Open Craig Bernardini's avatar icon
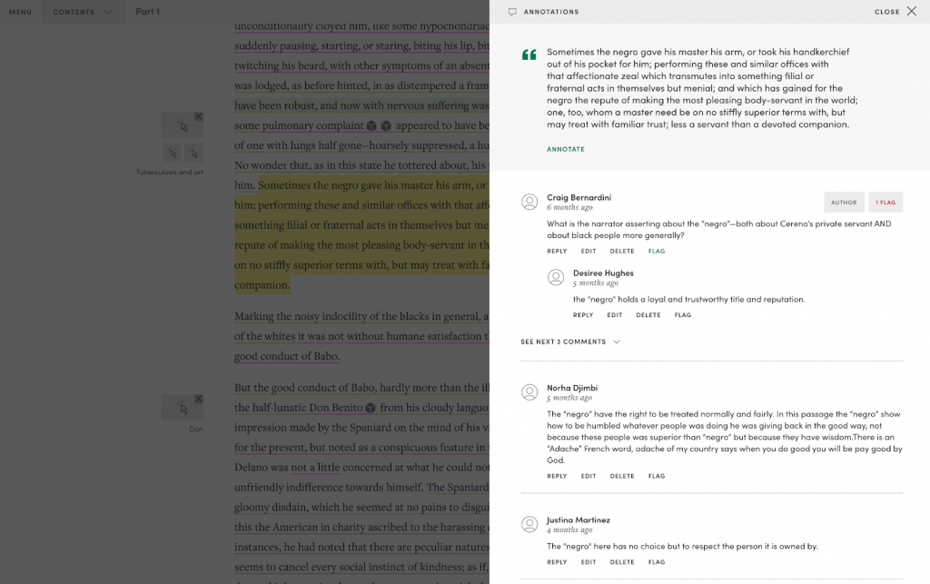 tap(529, 203)
